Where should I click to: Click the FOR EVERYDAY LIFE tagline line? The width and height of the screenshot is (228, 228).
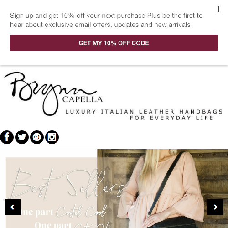[172, 118]
